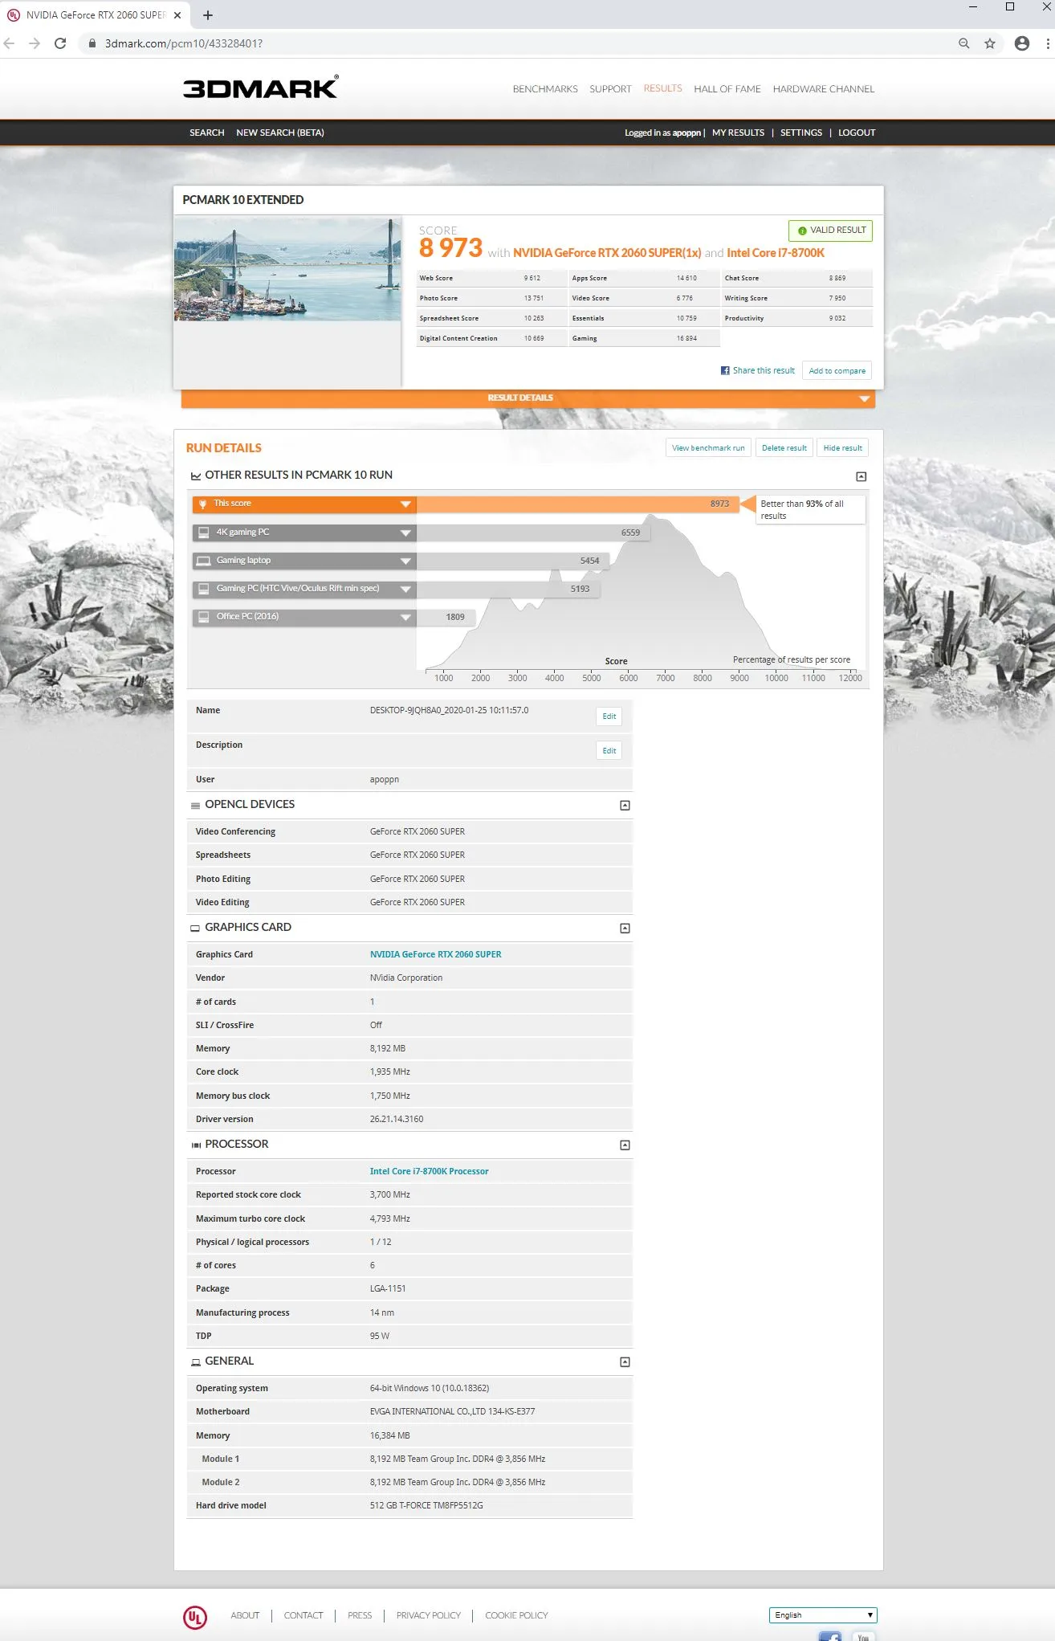Click View benchmark run button
Screen dimensions: 1055x1641
[708, 448]
